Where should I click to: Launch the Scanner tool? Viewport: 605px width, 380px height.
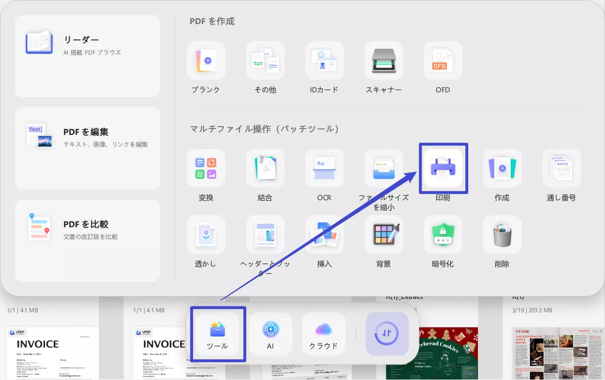click(x=383, y=60)
